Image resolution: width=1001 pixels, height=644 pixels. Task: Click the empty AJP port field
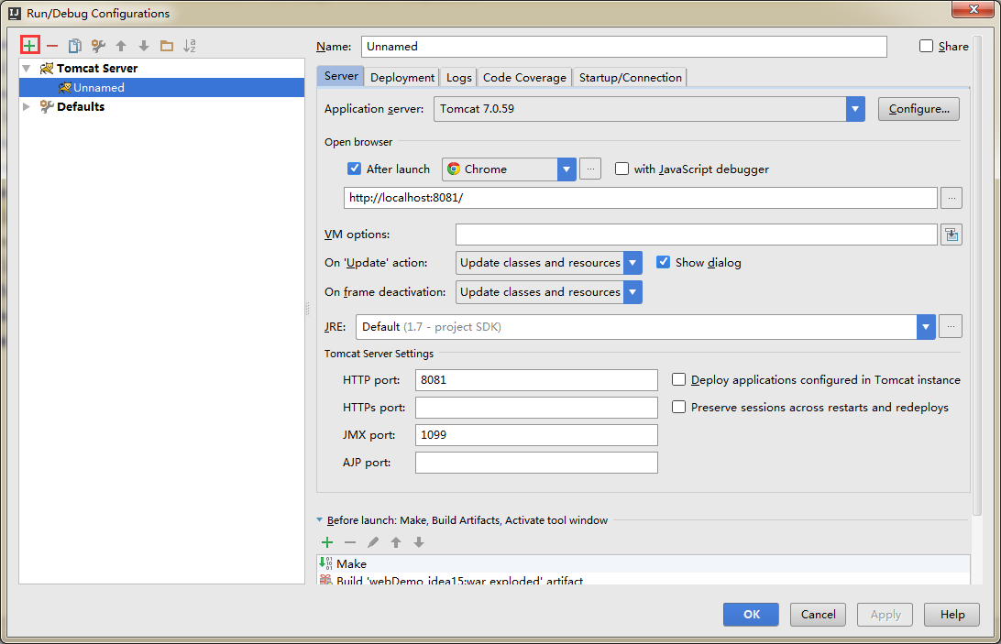536,463
